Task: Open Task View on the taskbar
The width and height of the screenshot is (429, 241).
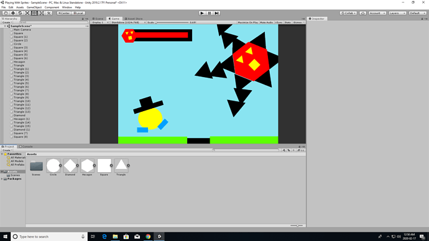Action: tap(93, 237)
